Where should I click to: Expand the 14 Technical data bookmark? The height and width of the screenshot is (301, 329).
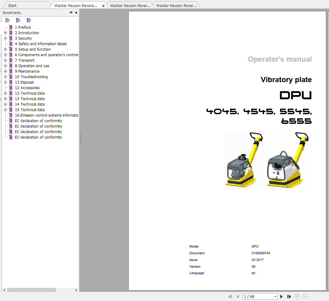point(5,104)
